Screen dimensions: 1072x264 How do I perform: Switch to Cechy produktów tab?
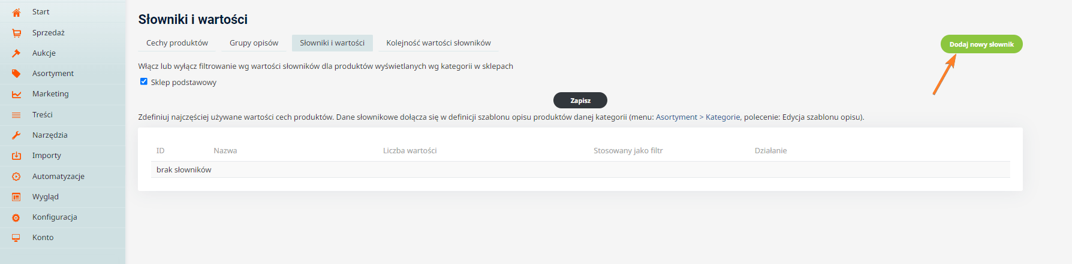(177, 43)
